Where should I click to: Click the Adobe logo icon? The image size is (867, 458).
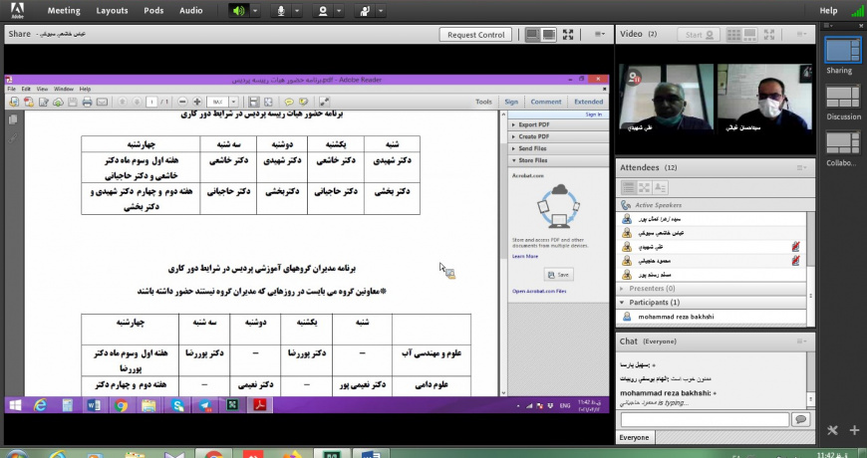pyautogui.click(x=17, y=10)
